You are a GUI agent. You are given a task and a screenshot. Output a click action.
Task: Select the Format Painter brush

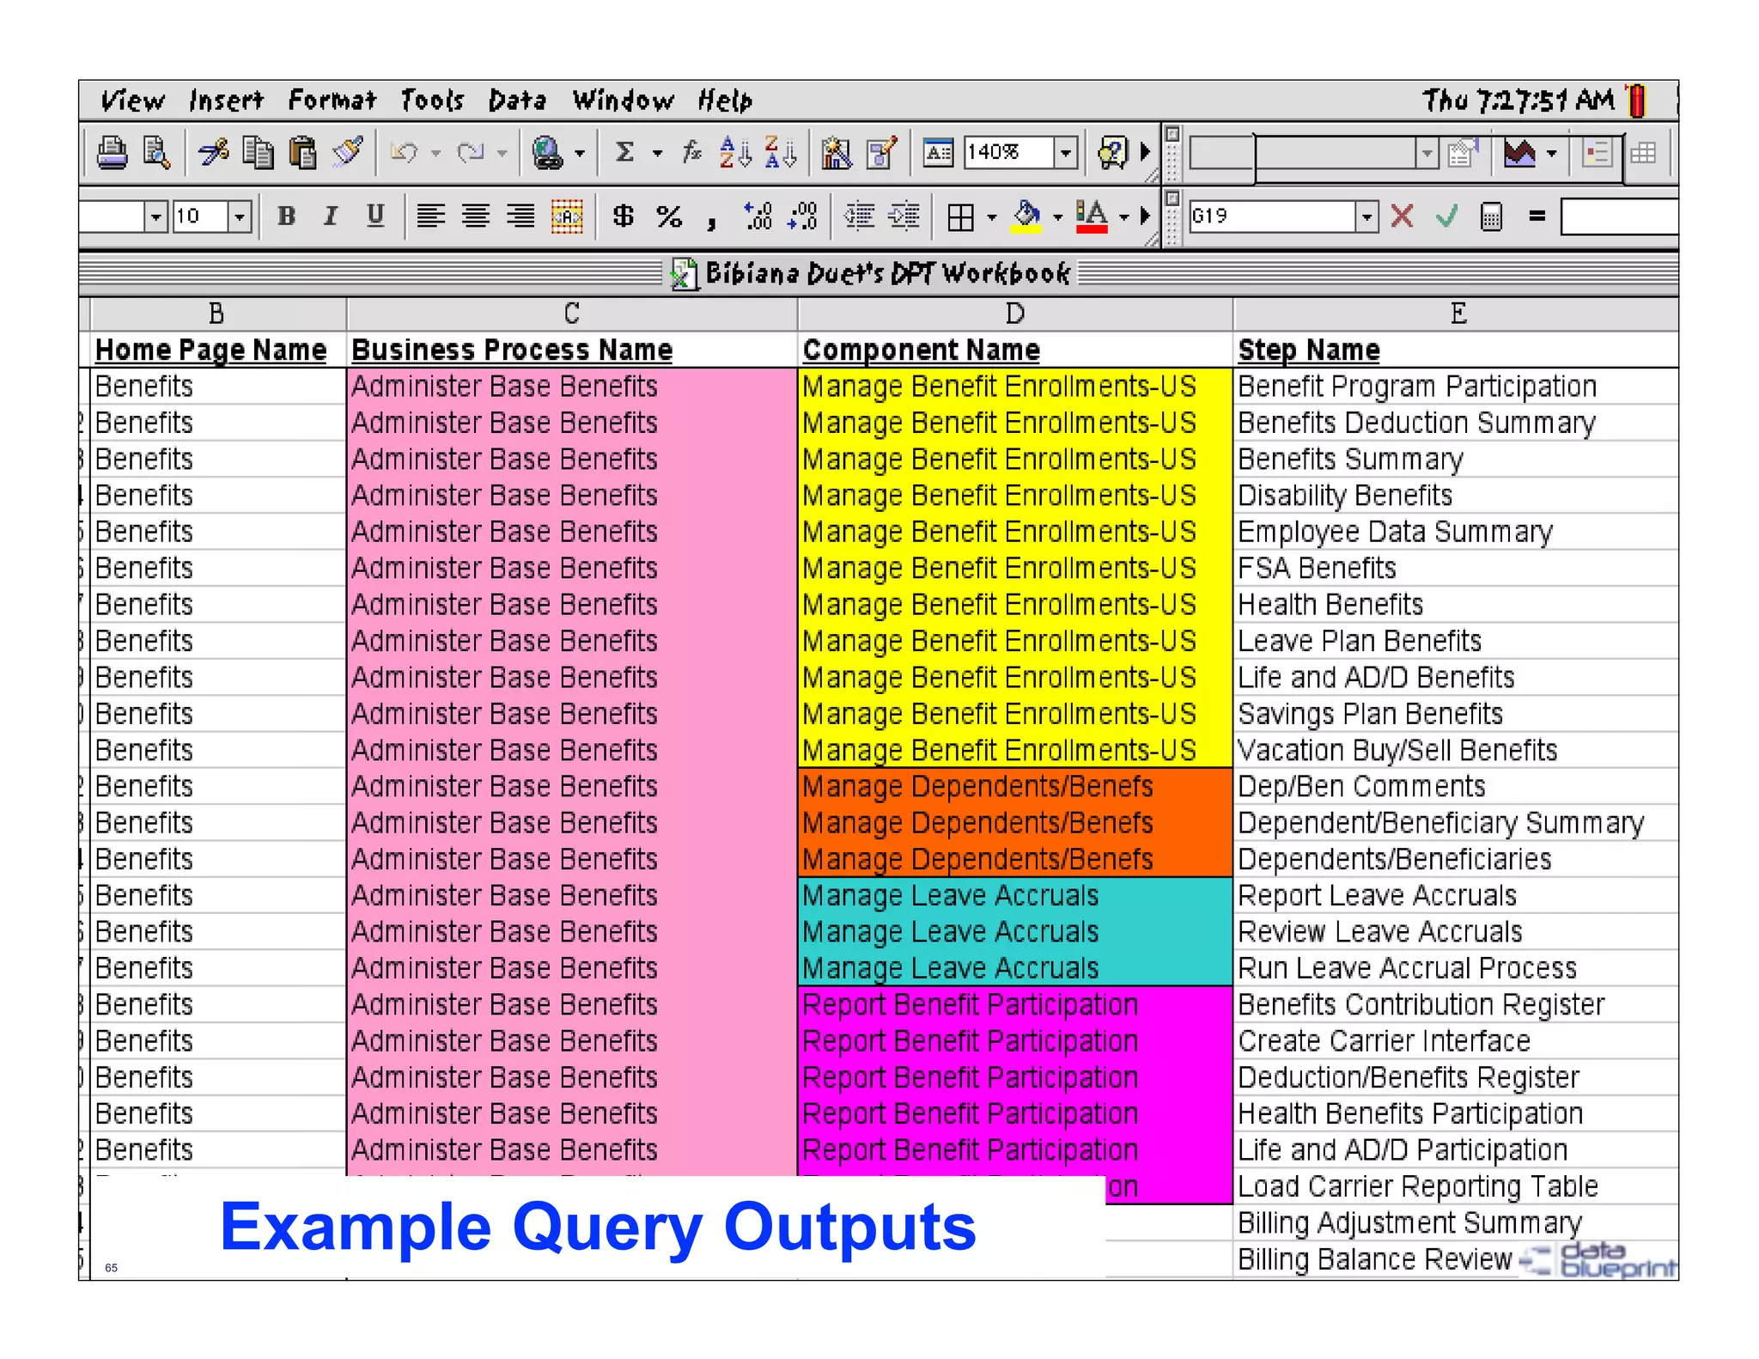coord(348,152)
